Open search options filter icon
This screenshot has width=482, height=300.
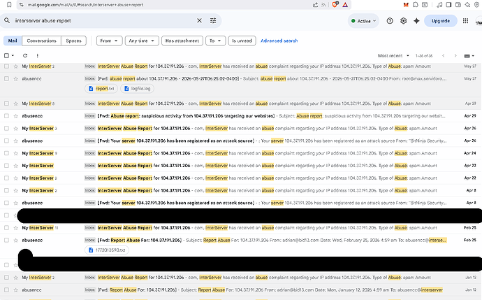click(213, 20)
